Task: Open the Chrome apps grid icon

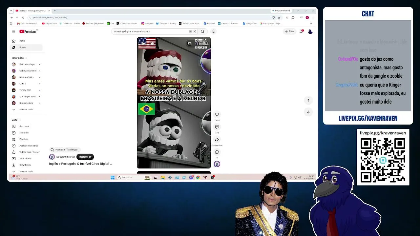Action: [11, 24]
